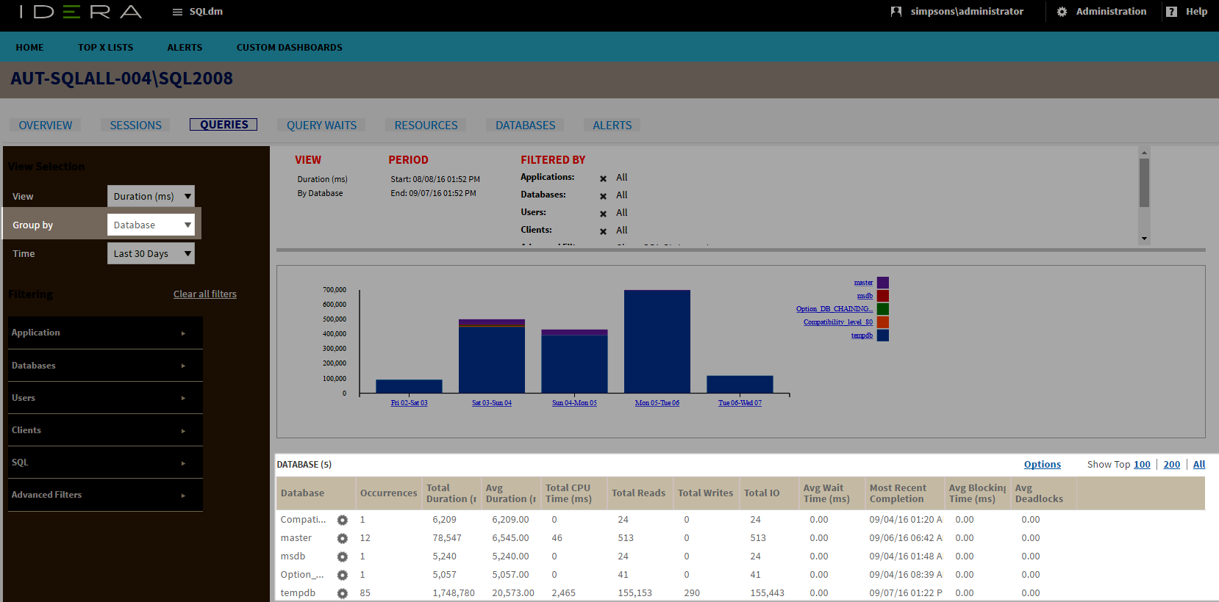Switch to the Query Waits tab
Image resolution: width=1219 pixels, height=602 pixels.
point(321,126)
